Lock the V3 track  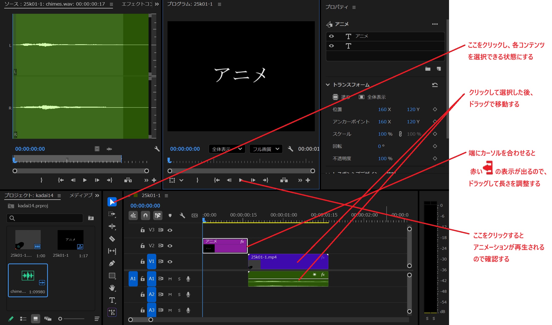[x=143, y=230]
